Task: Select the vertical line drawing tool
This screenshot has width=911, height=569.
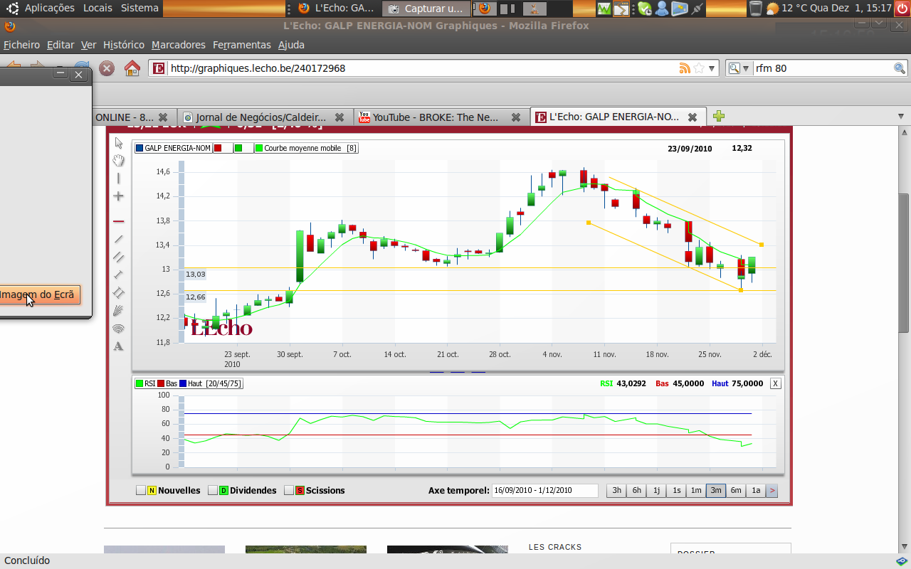Action: (x=119, y=179)
